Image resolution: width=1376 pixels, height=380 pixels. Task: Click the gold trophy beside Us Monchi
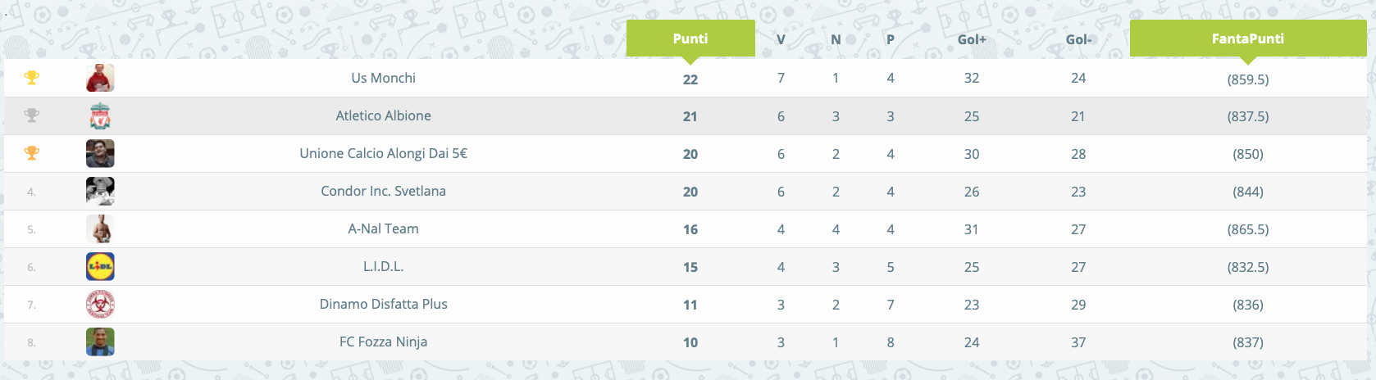pyautogui.click(x=31, y=78)
